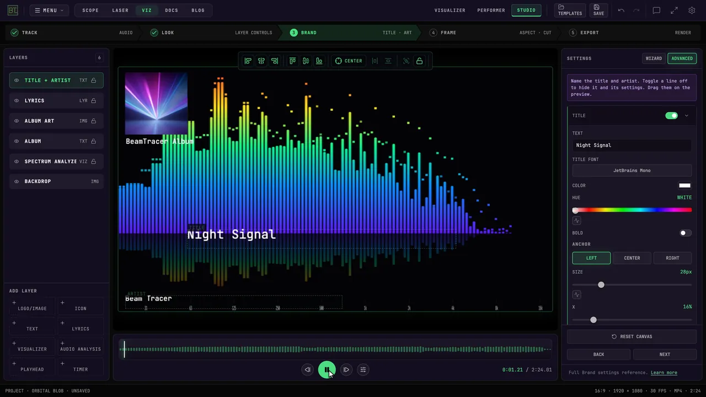
Task: Align selection to horizontal center
Action: pyautogui.click(x=261, y=61)
